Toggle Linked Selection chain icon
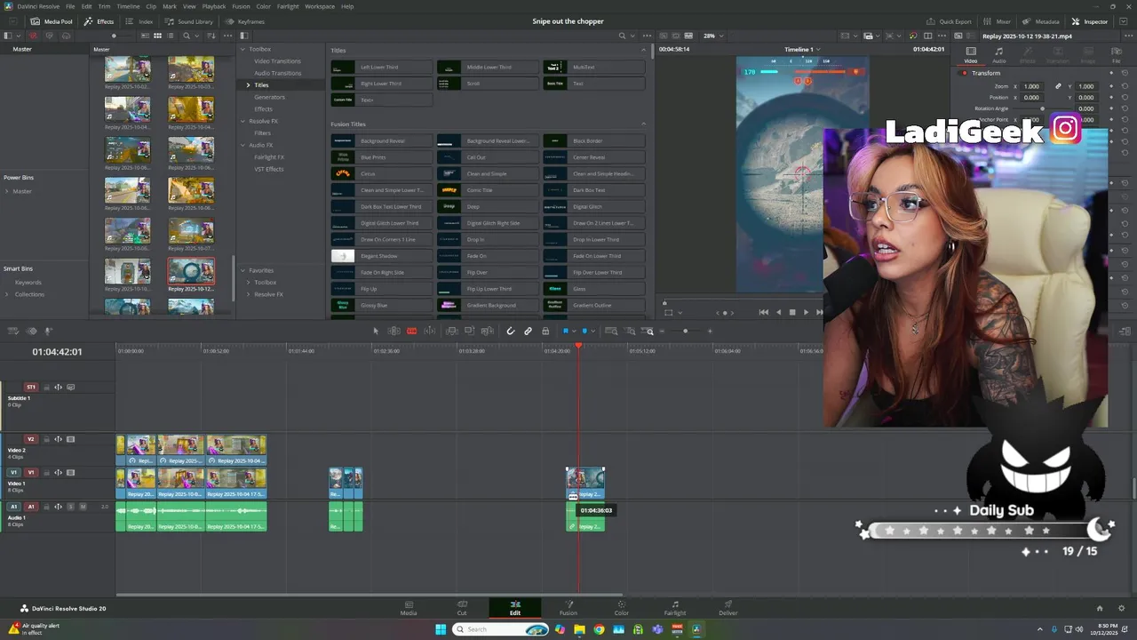The width and height of the screenshot is (1137, 640). coord(528,331)
